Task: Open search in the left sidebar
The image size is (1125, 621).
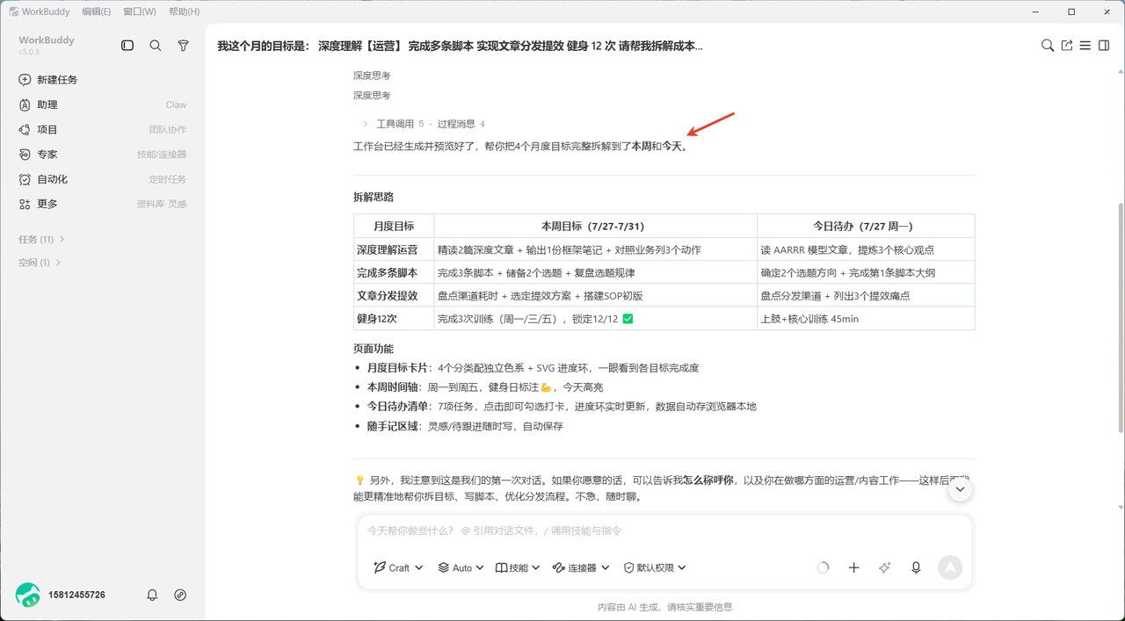Action: tap(156, 46)
